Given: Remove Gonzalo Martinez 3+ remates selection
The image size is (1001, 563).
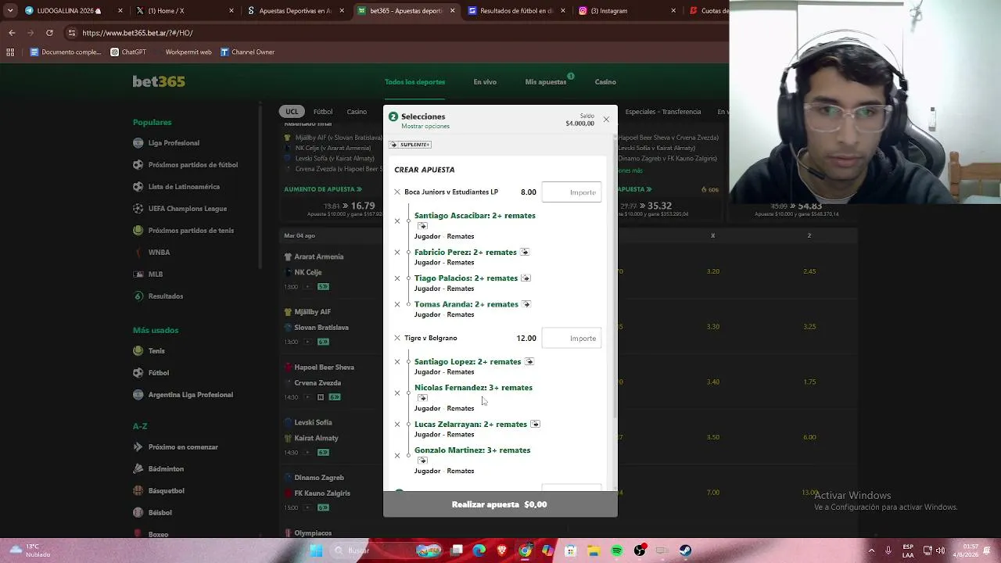Looking at the screenshot, I should pos(397,456).
